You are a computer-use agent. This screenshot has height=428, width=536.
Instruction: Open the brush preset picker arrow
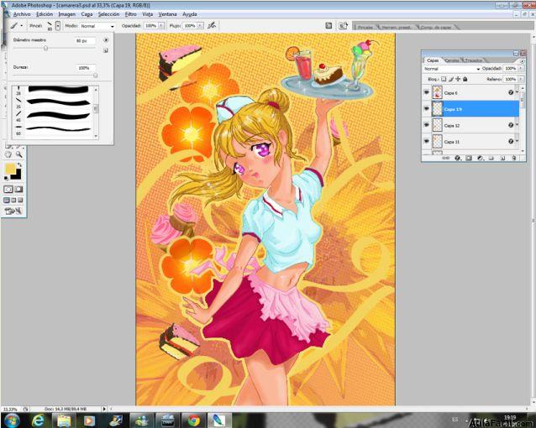[58, 26]
